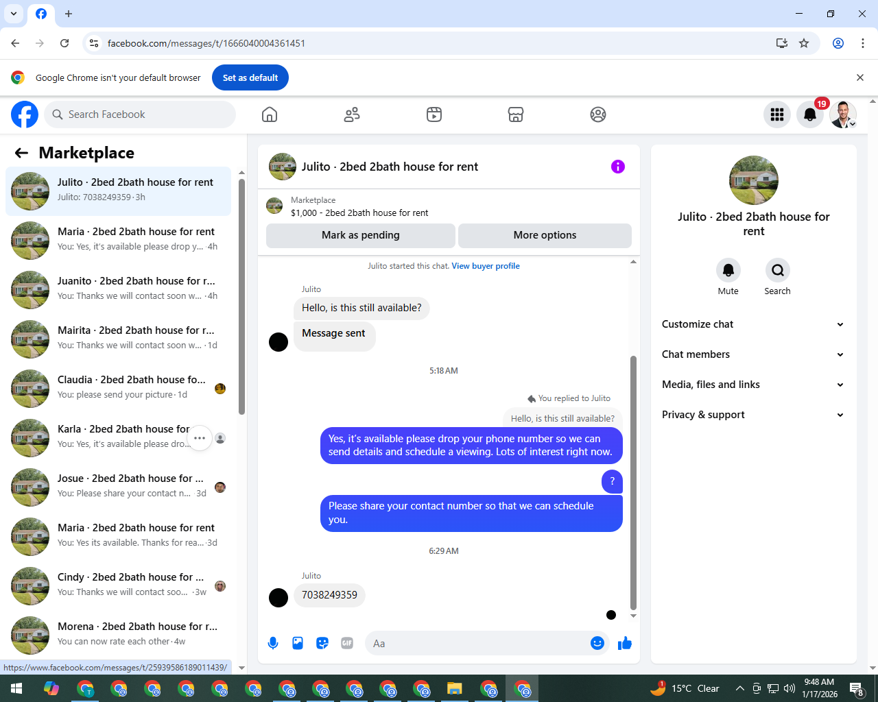Open Cindy 2bed 2bath chat
878x702 pixels.
point(118,586)
